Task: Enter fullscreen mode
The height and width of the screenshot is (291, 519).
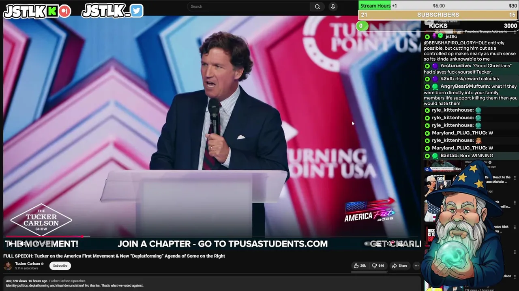Action: click(411, 243)
